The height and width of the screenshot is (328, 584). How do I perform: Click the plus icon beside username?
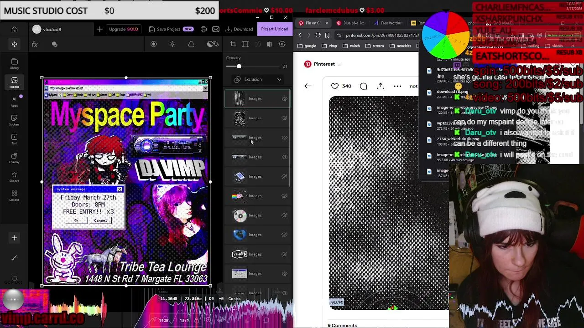pos(99,29)
